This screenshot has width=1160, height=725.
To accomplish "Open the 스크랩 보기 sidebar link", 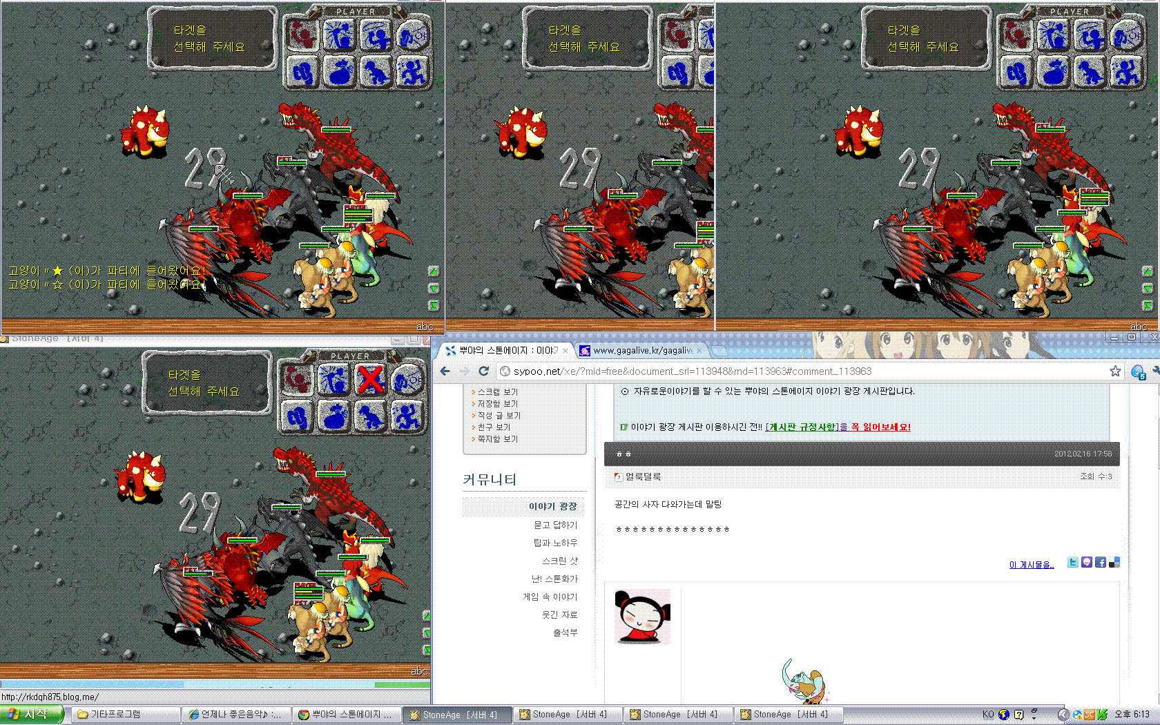I will [497, 392].
